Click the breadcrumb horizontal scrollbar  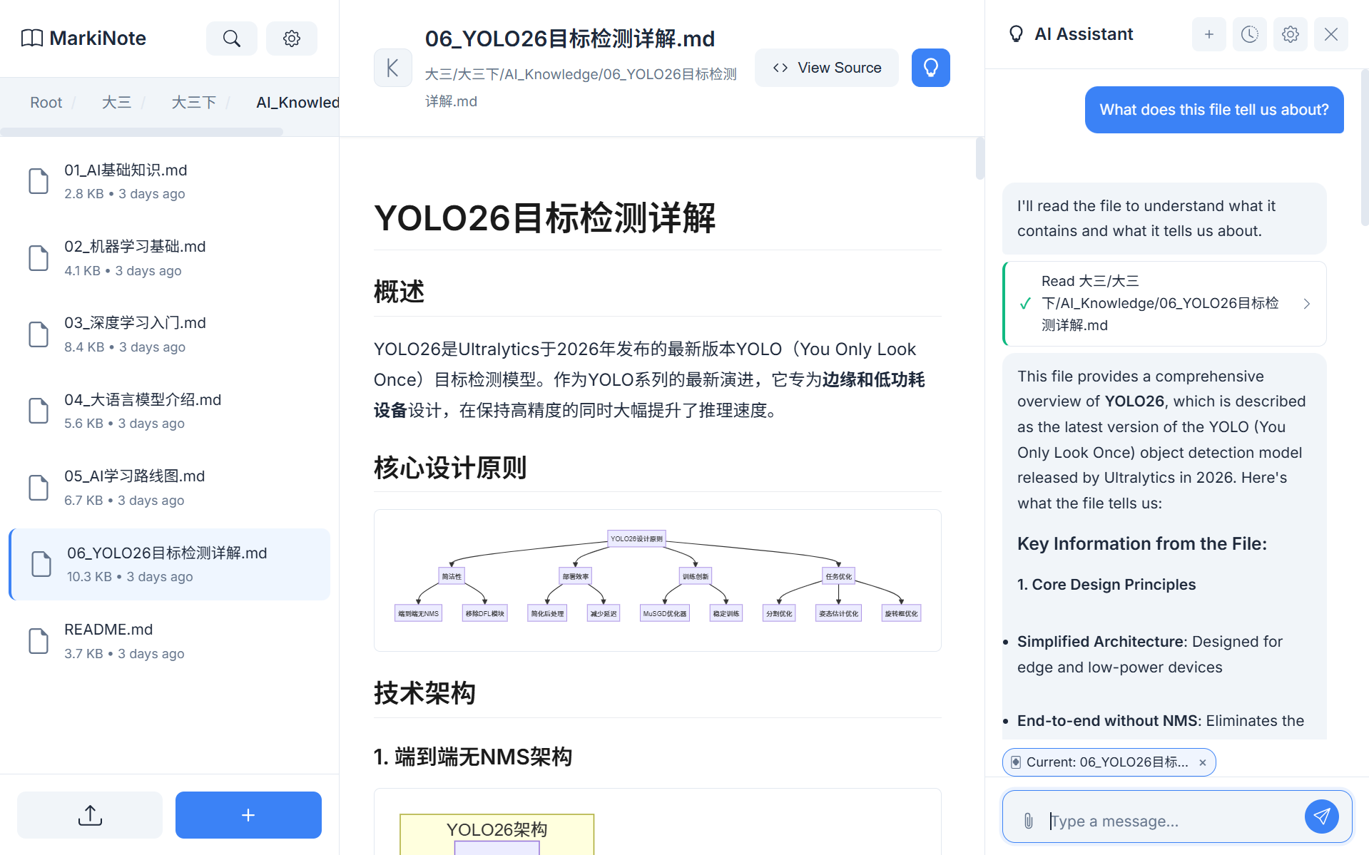142,132
